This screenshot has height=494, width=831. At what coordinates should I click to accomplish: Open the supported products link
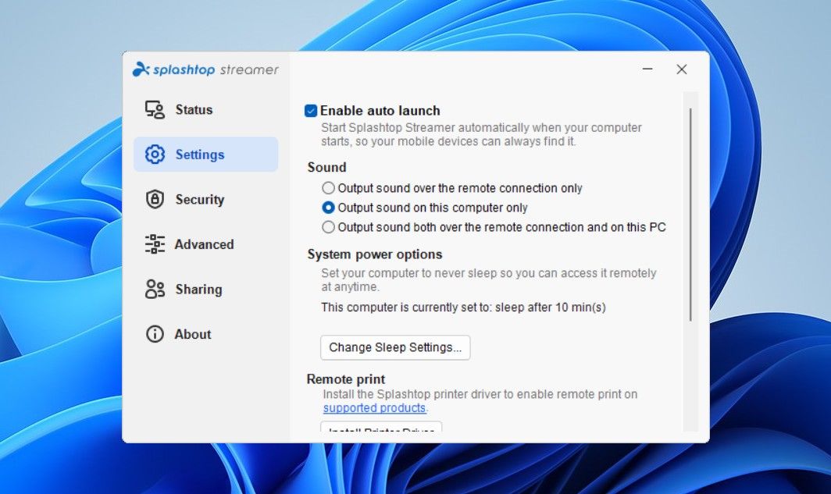click(374, 407)
